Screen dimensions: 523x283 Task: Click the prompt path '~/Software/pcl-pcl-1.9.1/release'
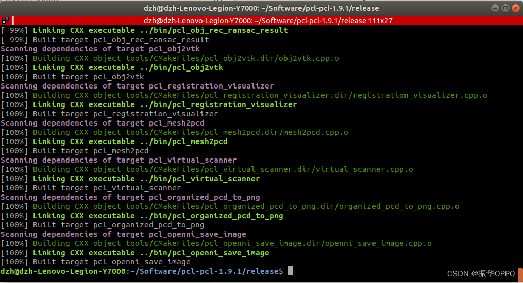pyautogui.click(x=205, y=271)
